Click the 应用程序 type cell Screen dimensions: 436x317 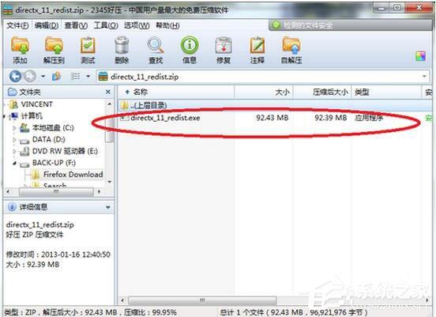pyautogui.click(x=369, y=118)
